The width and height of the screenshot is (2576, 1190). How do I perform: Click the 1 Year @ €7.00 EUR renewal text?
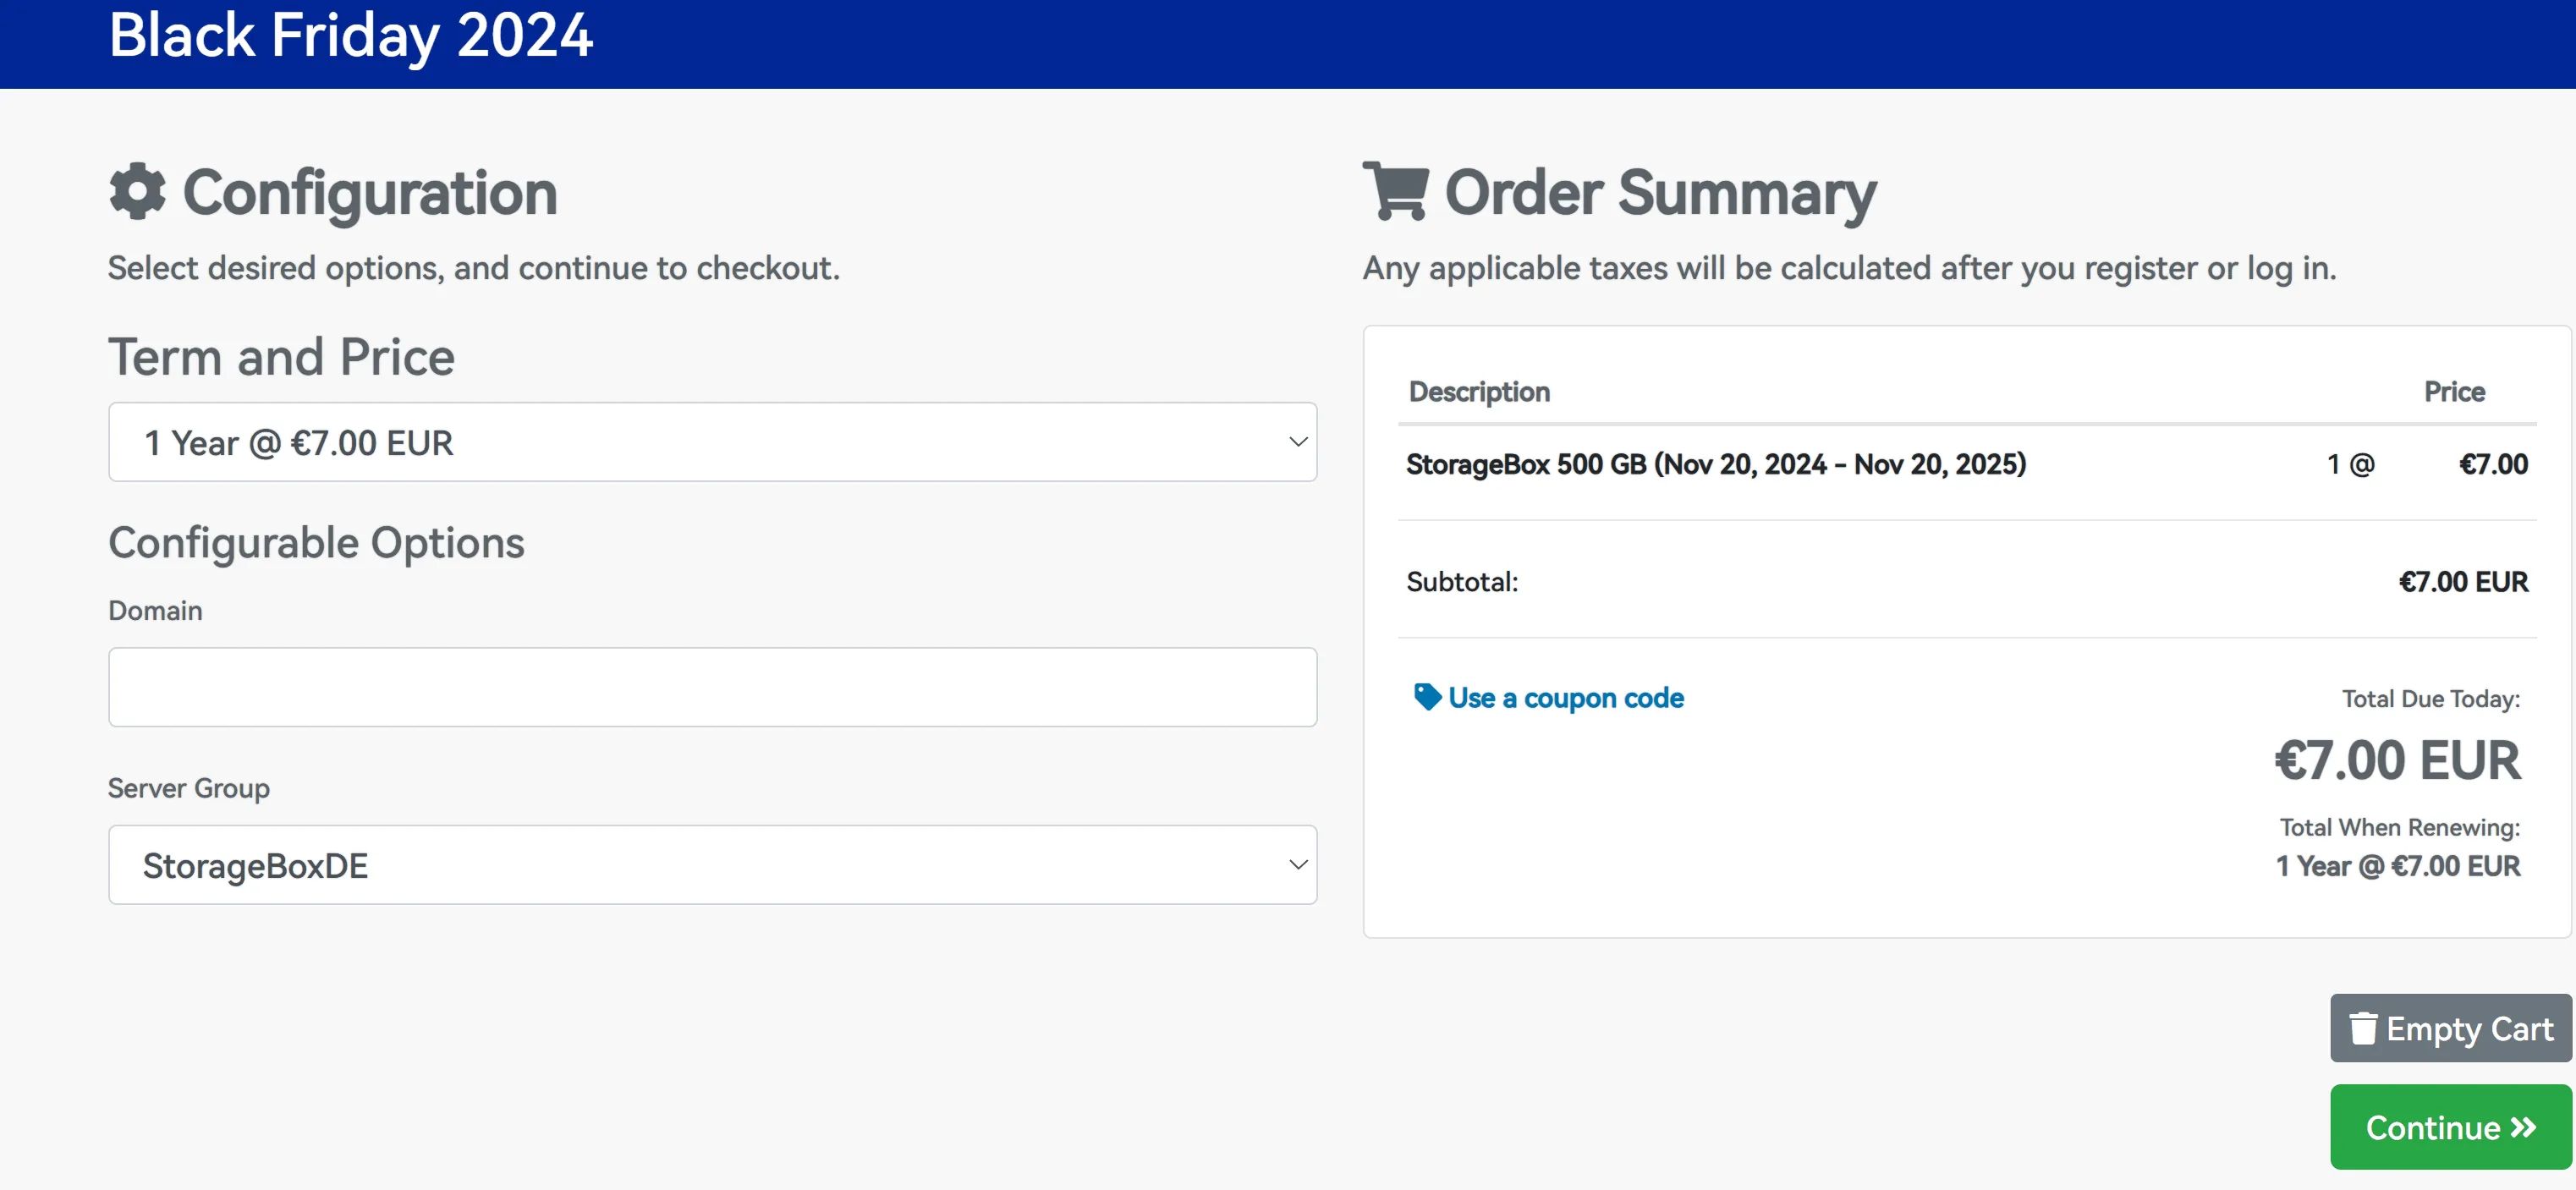pyautogui.click(x=2398, y=866)
